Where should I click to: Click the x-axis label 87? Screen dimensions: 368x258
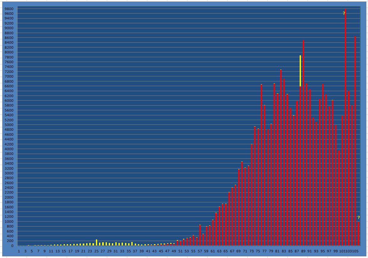(x=297, y=251)
